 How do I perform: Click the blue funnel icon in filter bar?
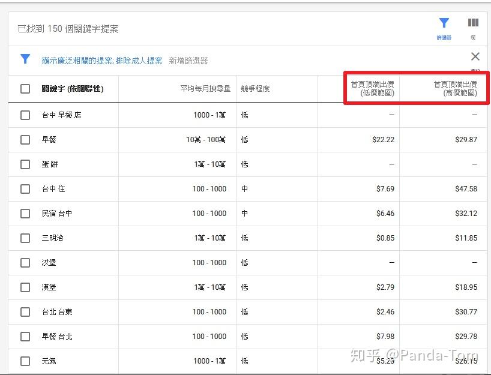click(x=25, y=59)
